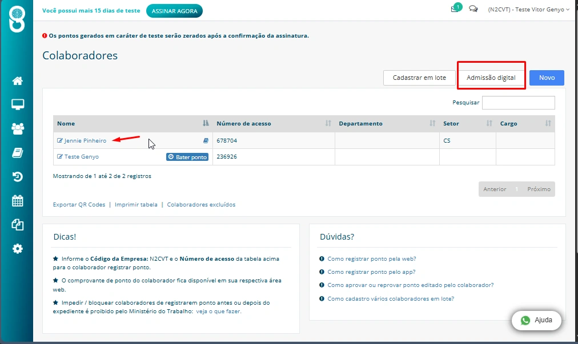Click the Pesquisar search field
This screenshot has height=344, width=578.
(518, 103)
